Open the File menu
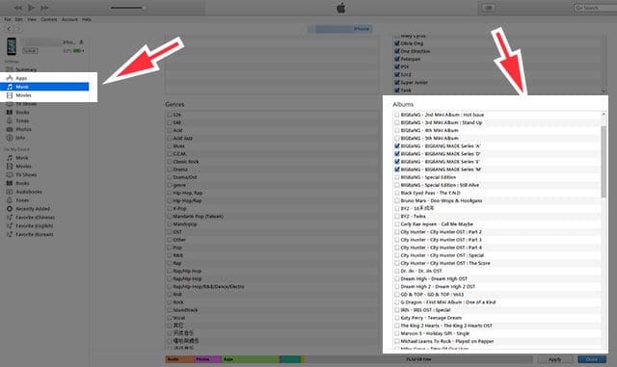The image size is (617, 367). click(8, 19)
